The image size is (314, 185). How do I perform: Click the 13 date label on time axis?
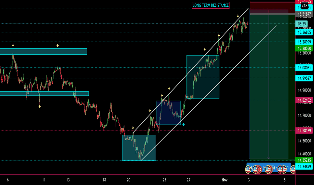click(x=68, y=180)
